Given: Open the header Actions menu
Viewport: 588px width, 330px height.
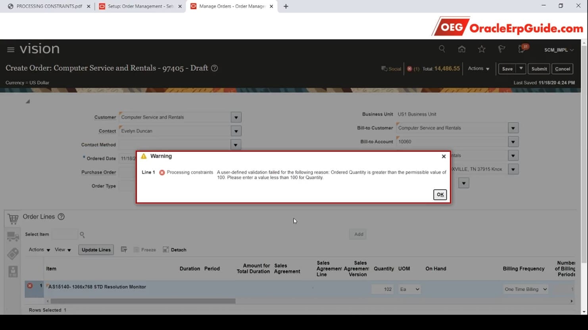Looking at the screenshot, I should pos(478,69).
